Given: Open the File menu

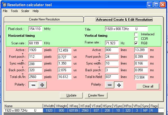Looking at the screenshot, I should pyautogui.click(x=5, y=11).
